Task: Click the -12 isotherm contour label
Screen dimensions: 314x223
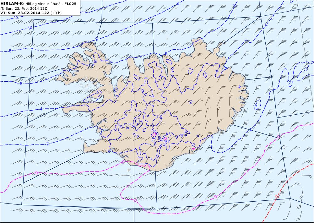Action: coord(16,18)
